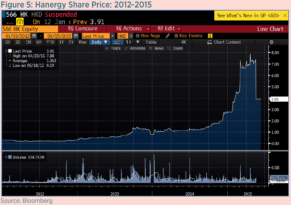The height and width of the screenshot is (205, 291).
Task: Switch to Table view
Action: tap(151, 42)
